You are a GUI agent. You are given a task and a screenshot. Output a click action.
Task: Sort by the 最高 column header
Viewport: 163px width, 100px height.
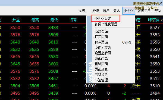click(x=35, y=20)
